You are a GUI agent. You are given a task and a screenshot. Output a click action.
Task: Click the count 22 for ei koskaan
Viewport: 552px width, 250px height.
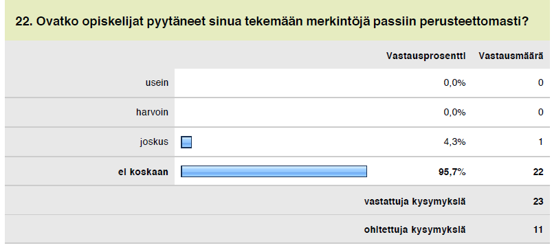tap(538, 172)
